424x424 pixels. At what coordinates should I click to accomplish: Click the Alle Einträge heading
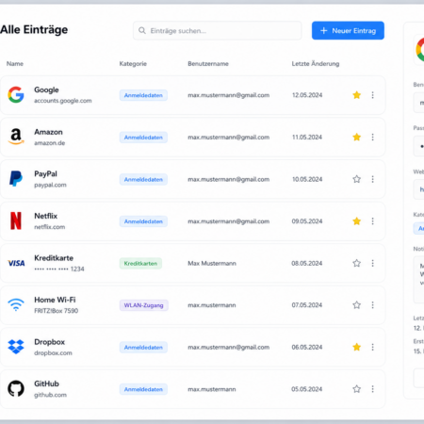tap(34, 30)
